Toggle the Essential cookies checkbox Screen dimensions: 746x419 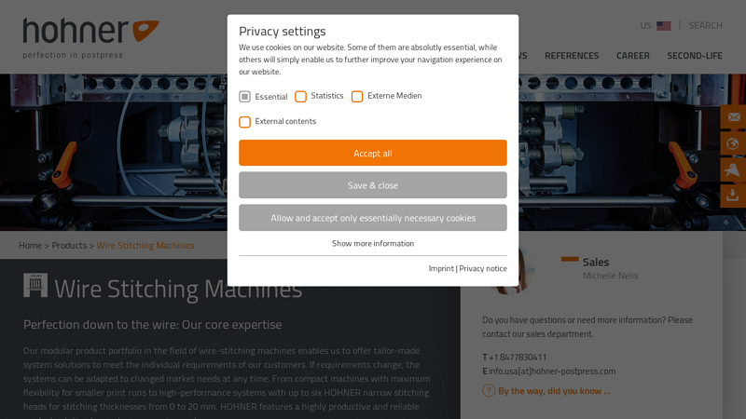click(244, 97)
